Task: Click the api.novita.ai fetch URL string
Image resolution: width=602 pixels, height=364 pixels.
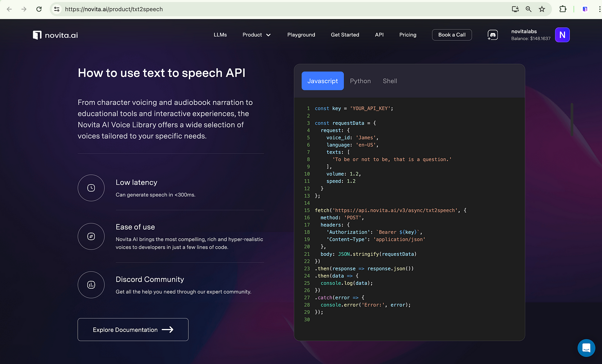Action: pyautogui.click(x=395, y=210)
